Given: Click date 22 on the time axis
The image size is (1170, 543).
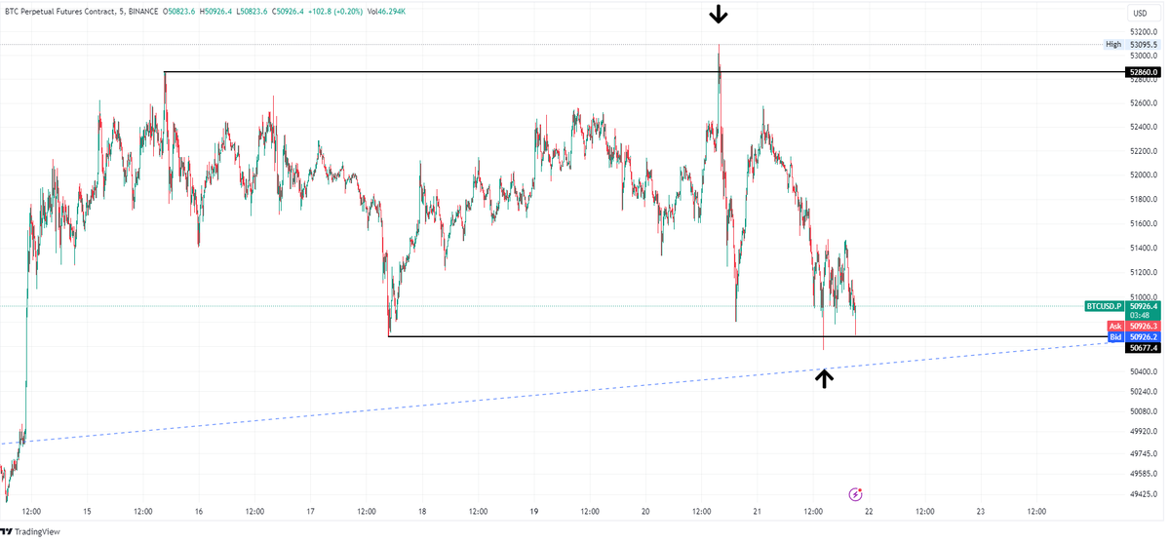Looking at the screenshot, I should (x=870, y=511).
